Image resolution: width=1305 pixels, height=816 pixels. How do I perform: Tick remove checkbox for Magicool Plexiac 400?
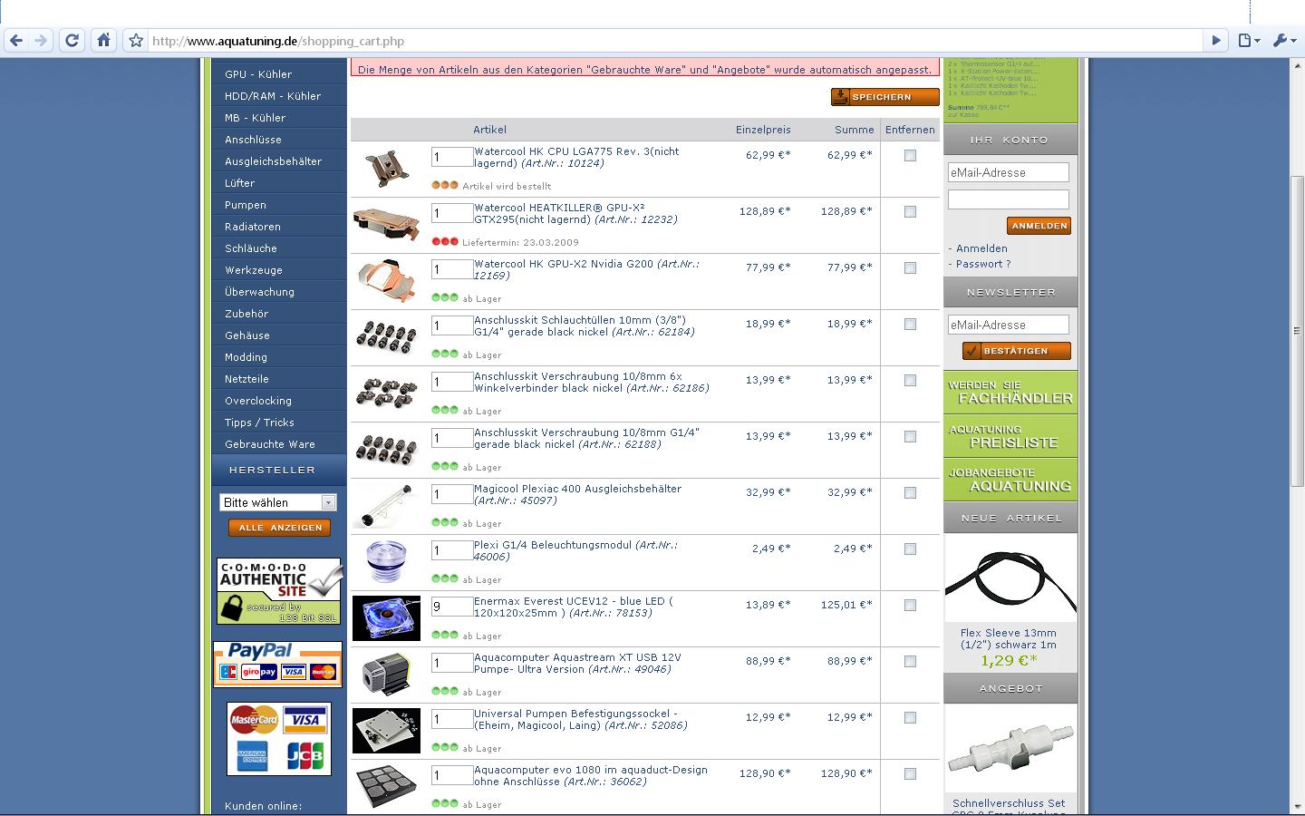pyautogui.click(x=910, y=493)
